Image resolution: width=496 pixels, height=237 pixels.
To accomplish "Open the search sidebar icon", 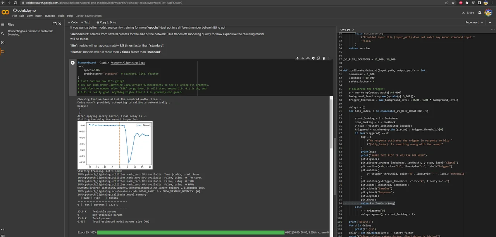I will [3, 34].
